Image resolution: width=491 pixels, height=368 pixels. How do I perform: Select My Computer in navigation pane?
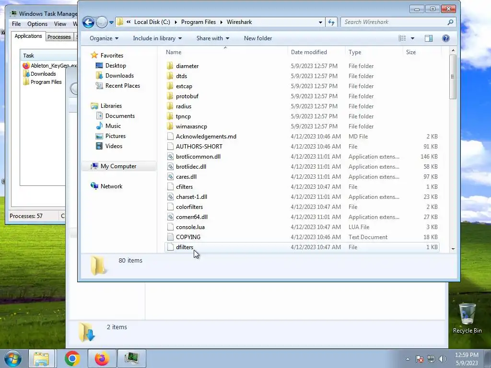(118, 166)
